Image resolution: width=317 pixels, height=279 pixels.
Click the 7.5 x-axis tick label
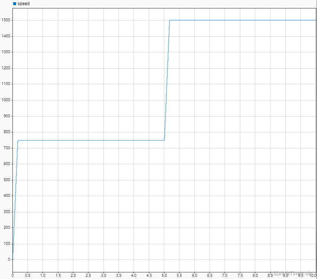click(x=240, y=275)
